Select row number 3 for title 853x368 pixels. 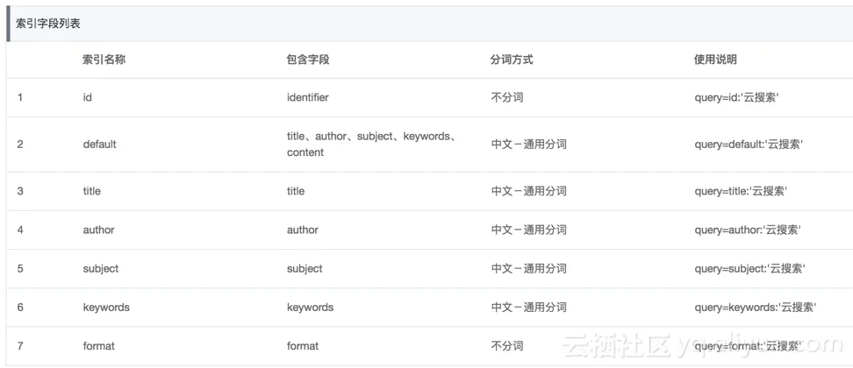[20, 191]
